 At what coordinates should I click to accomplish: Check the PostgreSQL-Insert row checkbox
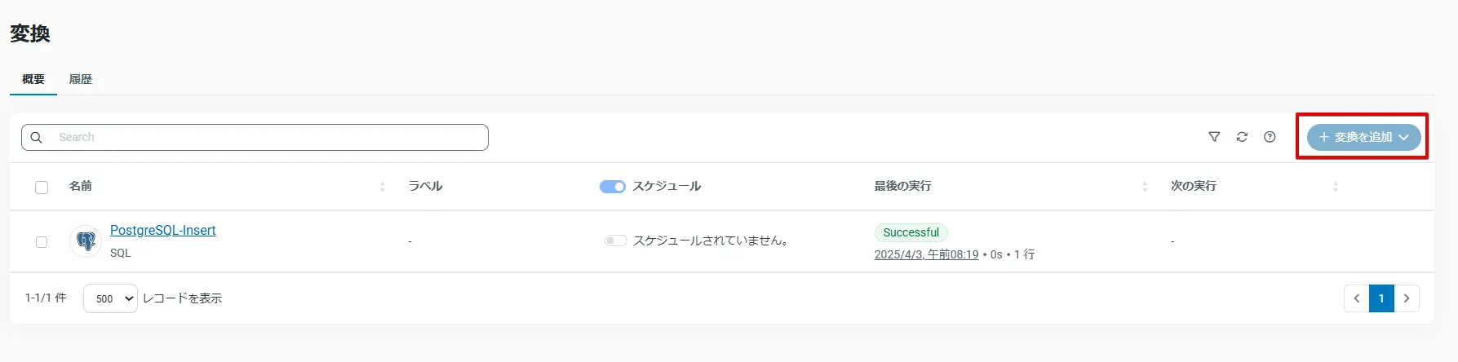coord(42,242)
